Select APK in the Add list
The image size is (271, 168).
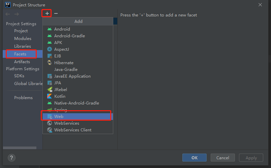78,43
